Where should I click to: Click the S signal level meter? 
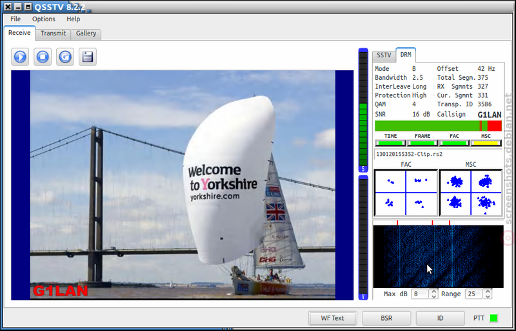coord(363,110)
